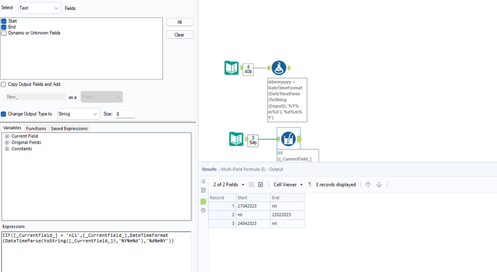
Task: Enable Dynamic or Unknown Fields checkbox
Action: 4,33
